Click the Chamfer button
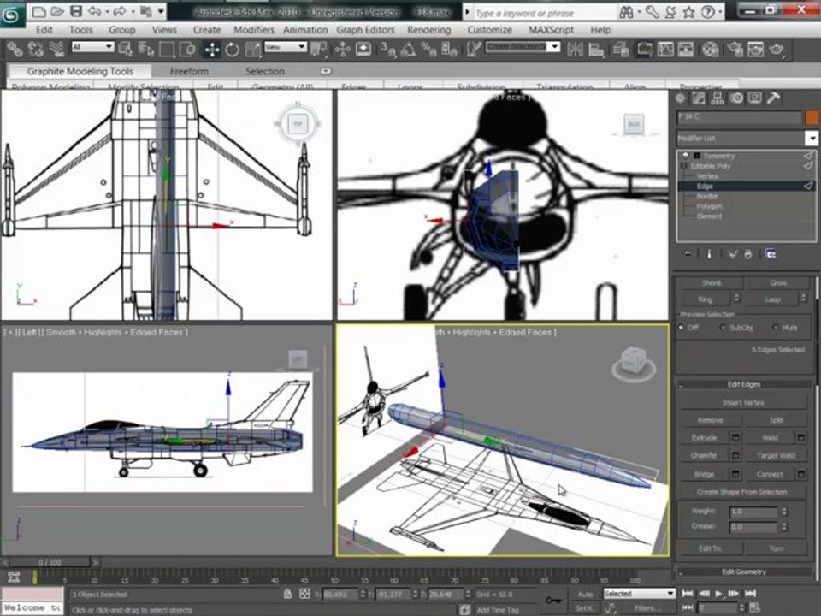The height and width of the screenshot is (616, 821). (x=704, y=456)
